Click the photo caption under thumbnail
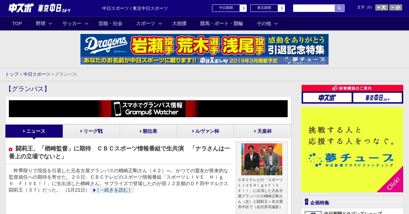Screen dimensions: 409x214 (260, 193)
